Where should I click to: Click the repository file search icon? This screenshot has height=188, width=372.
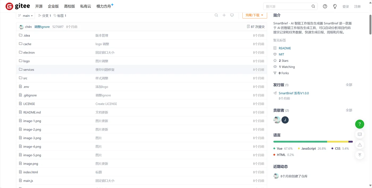[216, 15]
